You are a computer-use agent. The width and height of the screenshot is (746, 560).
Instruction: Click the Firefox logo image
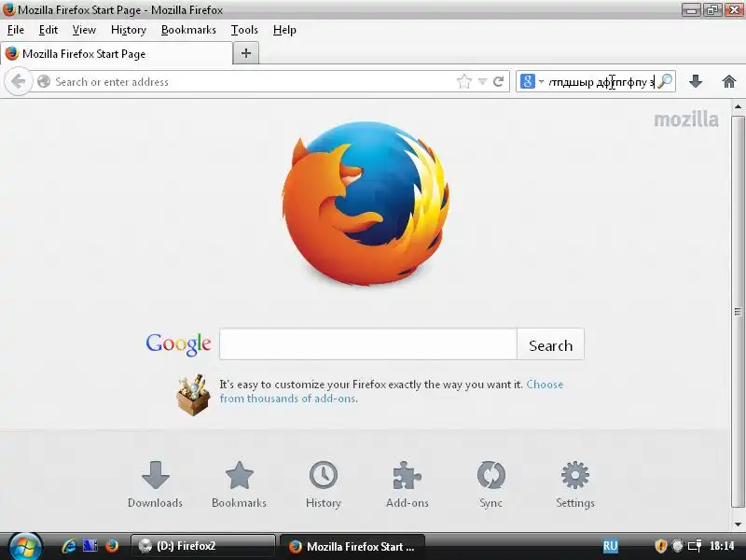pos(366,203)
